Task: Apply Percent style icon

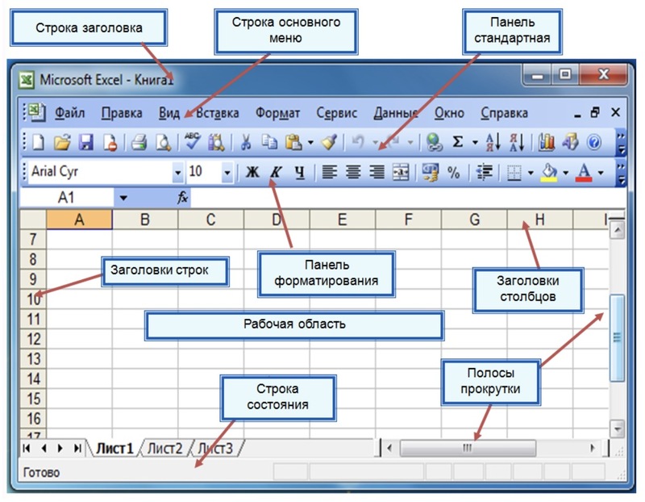Action: 453,173
